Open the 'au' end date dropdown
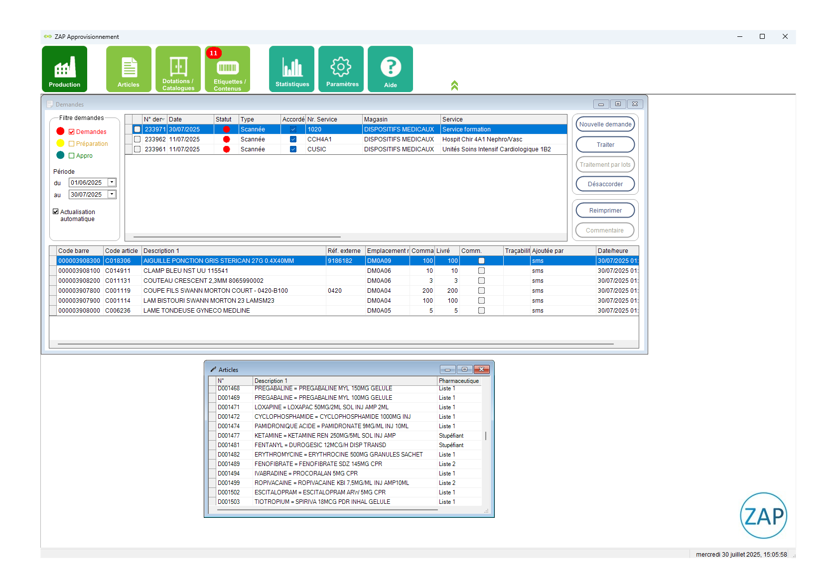837x588 pixels. 112,195
